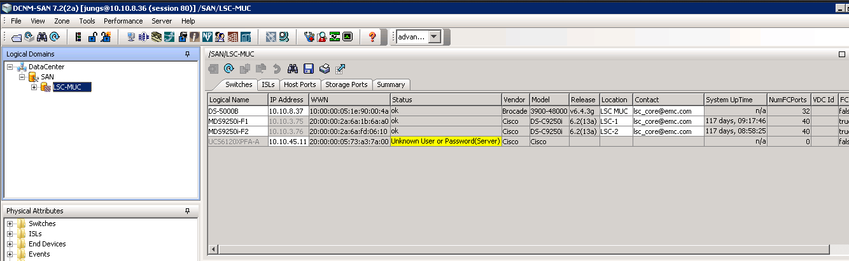Click the blue padlock icon in main toolbar

click(x=92, y=37)
